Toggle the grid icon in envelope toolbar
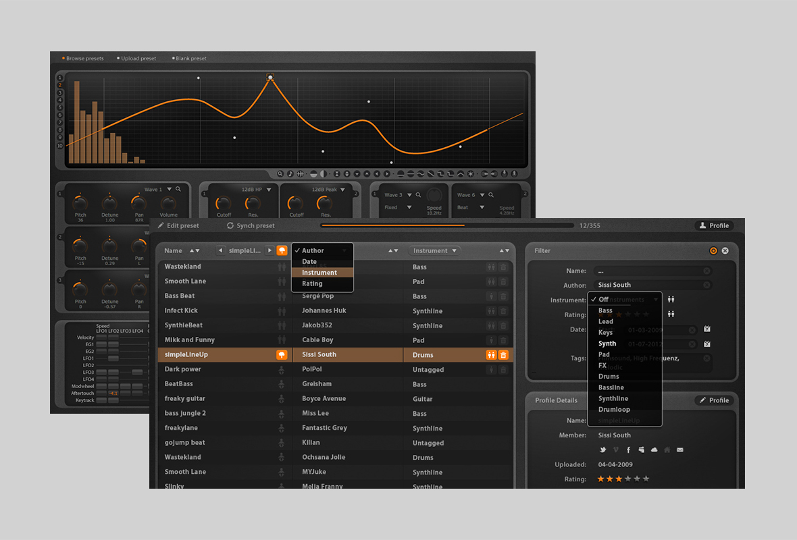This screenshot has width=797, height=540. pyautogui.click(x=301, y=173)
